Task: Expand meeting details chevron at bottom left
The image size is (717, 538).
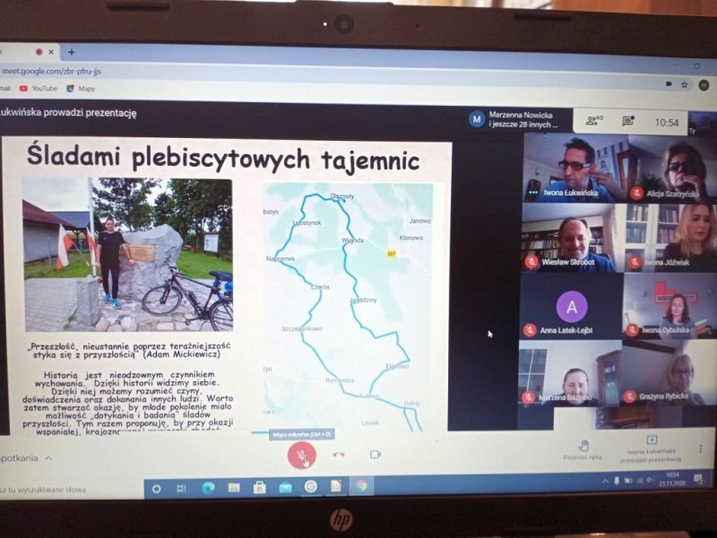Action: pos(49,458)
